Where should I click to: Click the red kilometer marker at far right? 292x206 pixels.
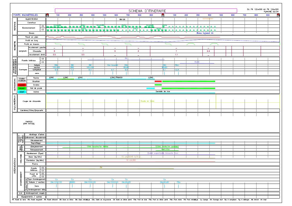tap(278, 15)
